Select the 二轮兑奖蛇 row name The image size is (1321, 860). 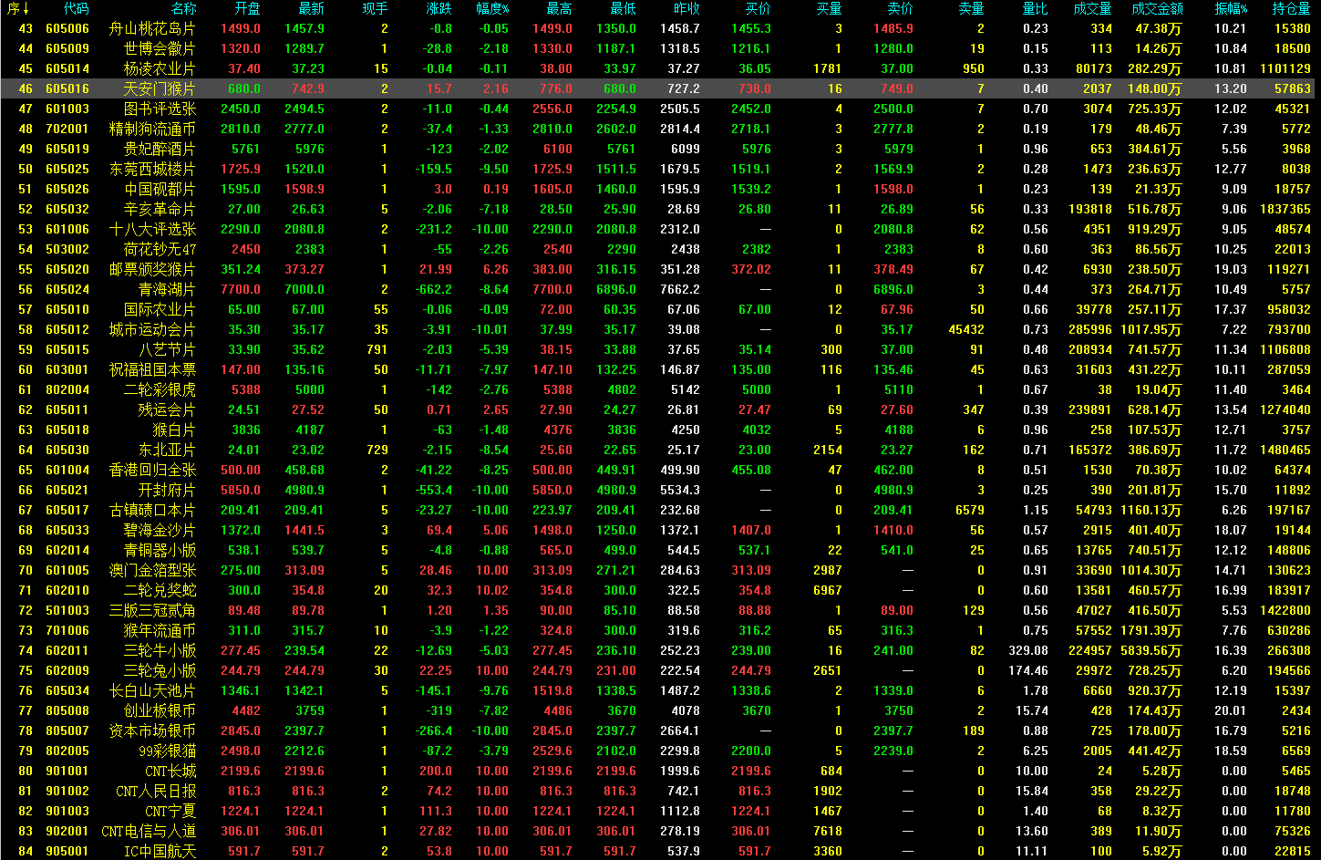point(160,590)
